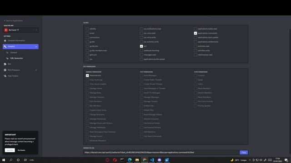Check the connections scope checkbox
The image size is (291, 163).
(x=87, y=38)
